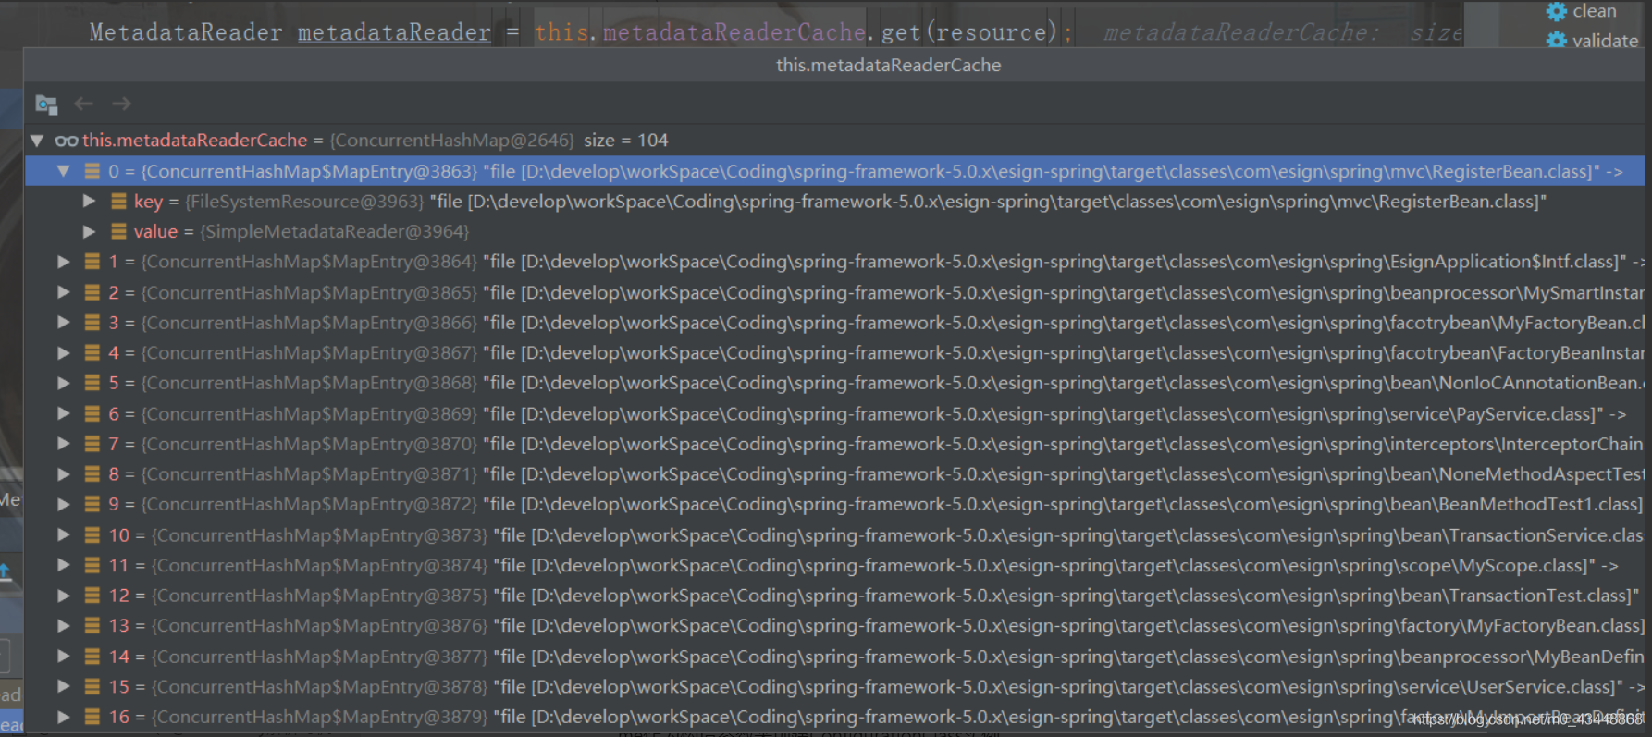The width and height of the screenshot is (1652, 737).
Task: Expand the value SimpleMetadataReader@3964 node
Action: tap(89, 231)
